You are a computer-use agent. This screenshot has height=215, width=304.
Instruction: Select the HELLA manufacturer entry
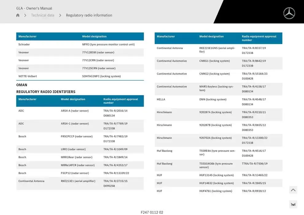click(161, 100)
